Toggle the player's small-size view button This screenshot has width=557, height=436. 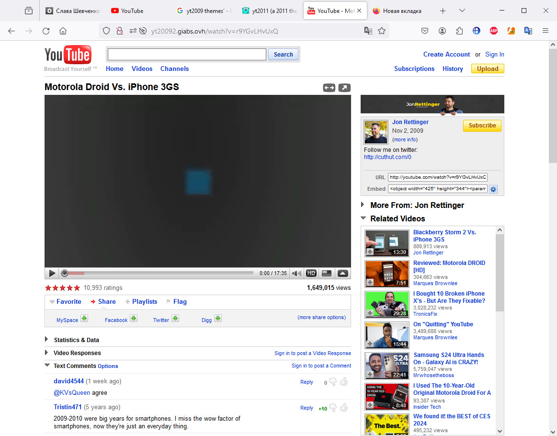click(327, 274)
